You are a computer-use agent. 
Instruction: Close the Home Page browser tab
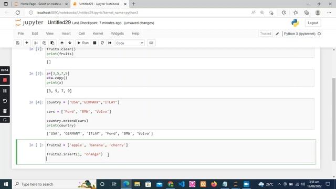click(67, 4)
